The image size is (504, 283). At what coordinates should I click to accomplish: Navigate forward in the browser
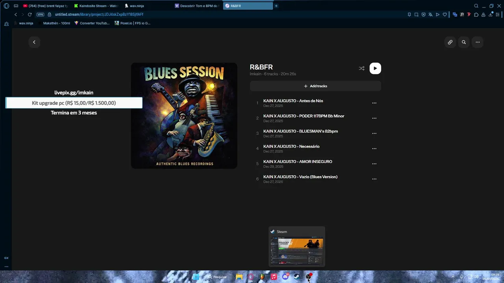click(x=22, y=15)
